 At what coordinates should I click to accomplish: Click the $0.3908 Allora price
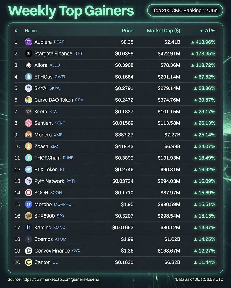[x=124, y=65]
